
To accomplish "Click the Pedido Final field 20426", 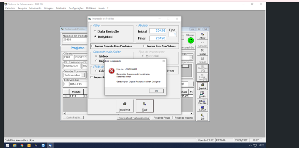I will coord(158,38).
